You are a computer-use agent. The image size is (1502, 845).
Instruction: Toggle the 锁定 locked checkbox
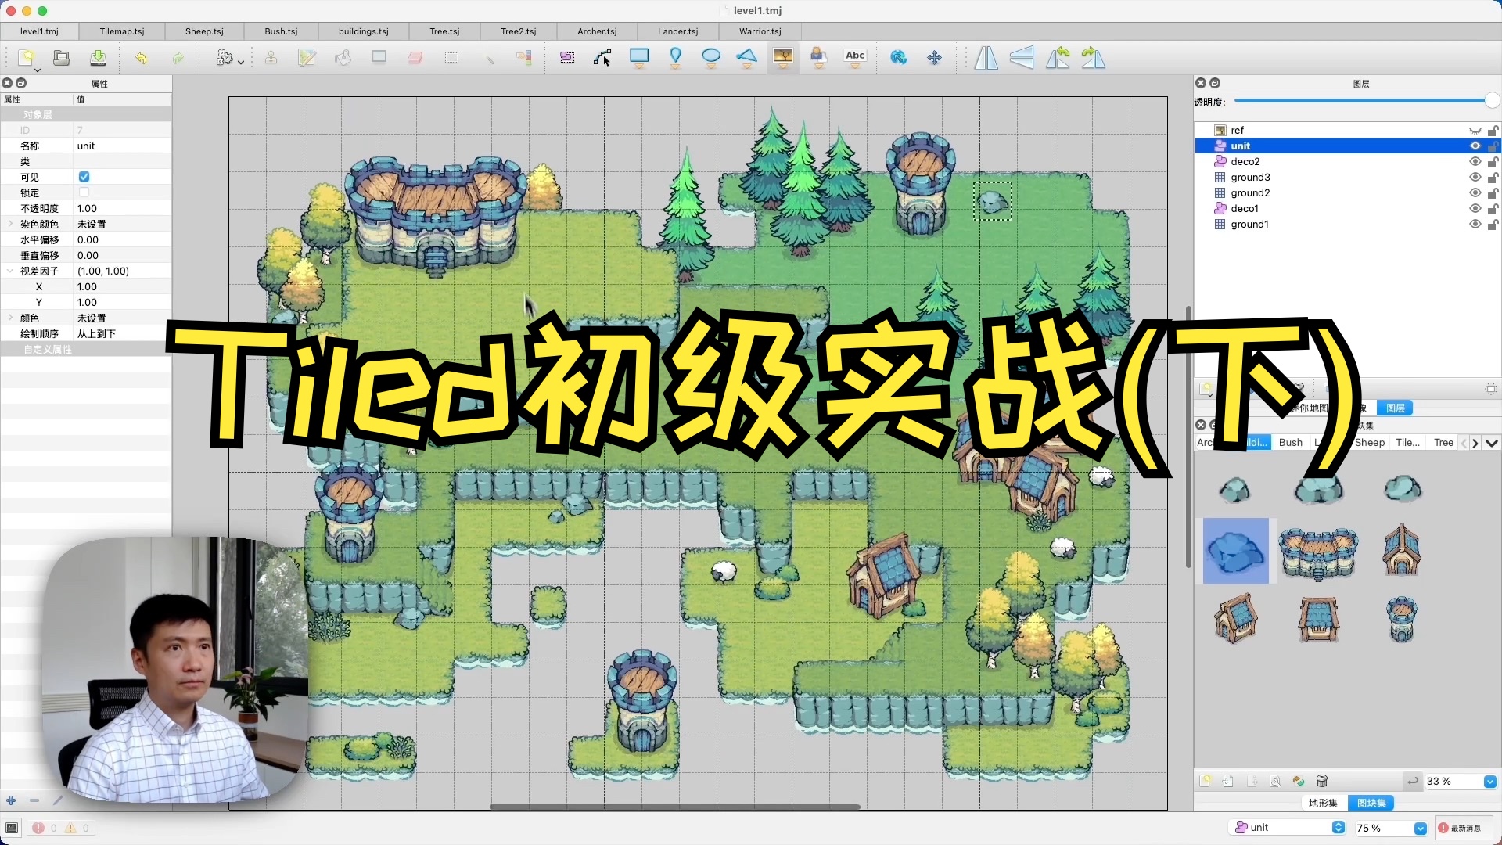click(84, 192)
